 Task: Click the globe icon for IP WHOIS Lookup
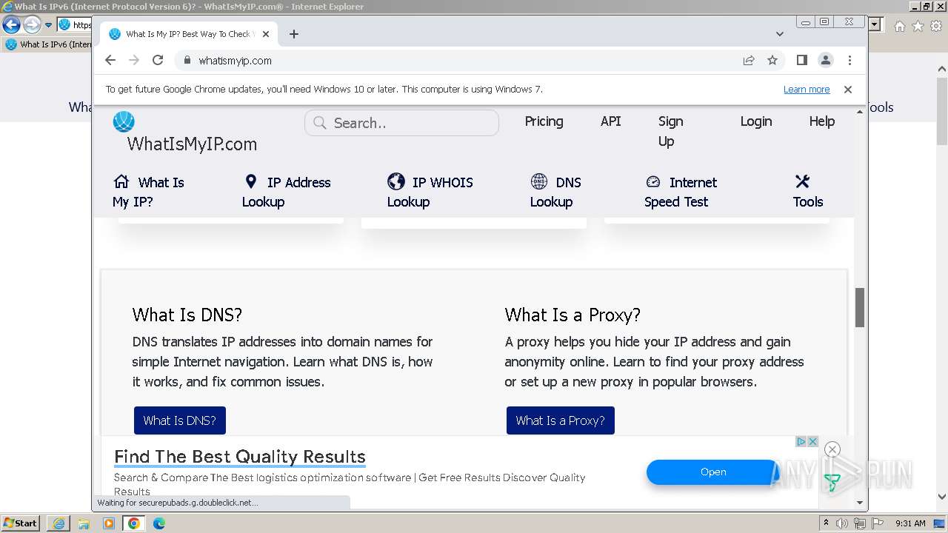[396, 181]
